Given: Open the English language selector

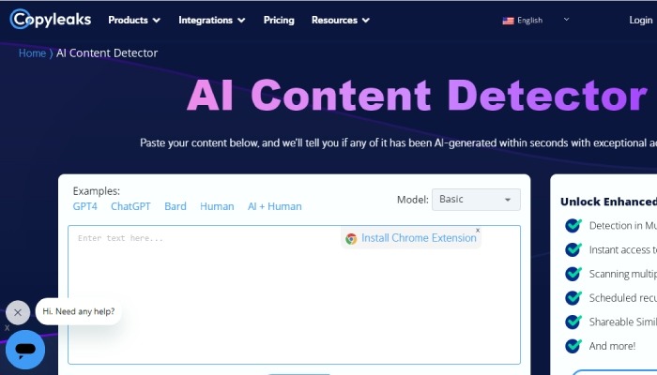Looking at the screenshot, I should [x=536, y=20].
